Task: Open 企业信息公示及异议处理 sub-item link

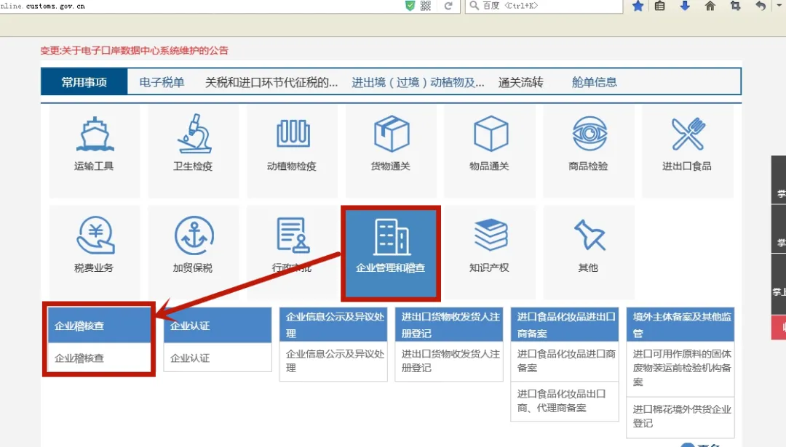Action: tap(335, 361)
